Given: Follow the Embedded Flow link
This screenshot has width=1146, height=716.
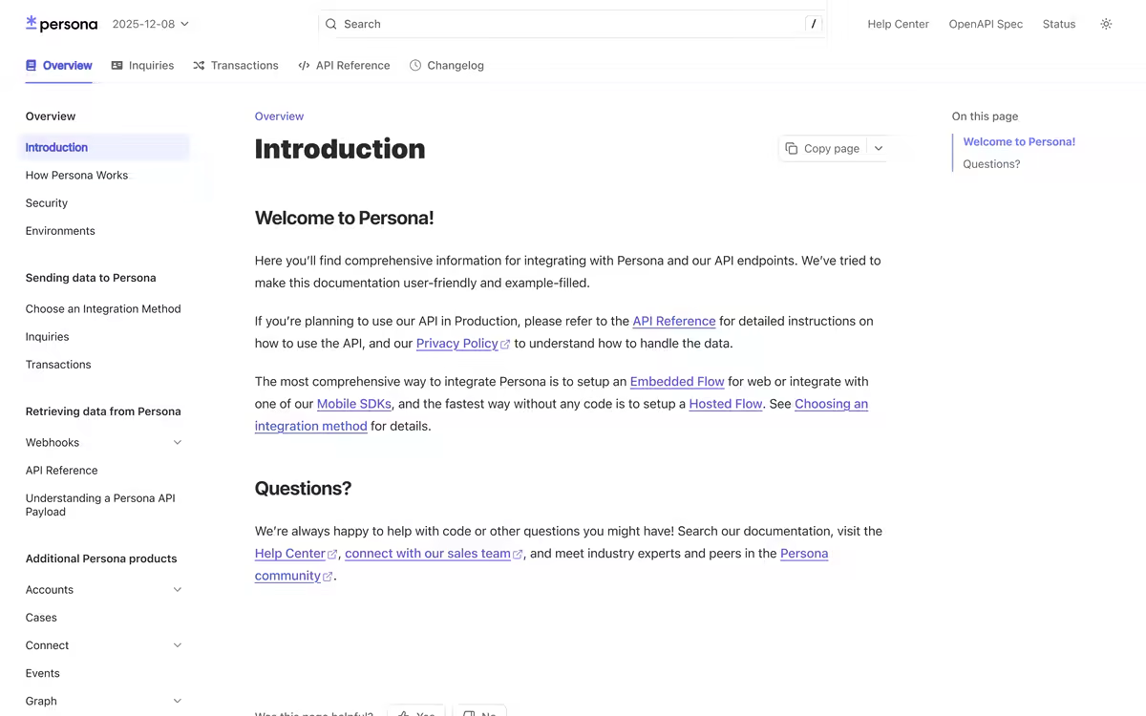Looking at the screenshot, I should tap(677, 382).
